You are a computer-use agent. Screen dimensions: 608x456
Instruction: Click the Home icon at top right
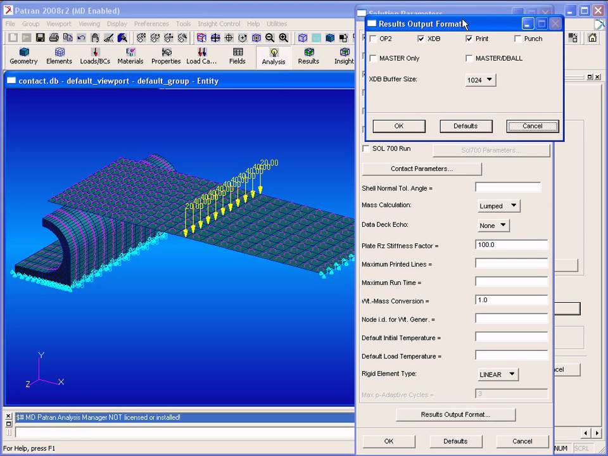pyautogui.click(x=592, y=37)
